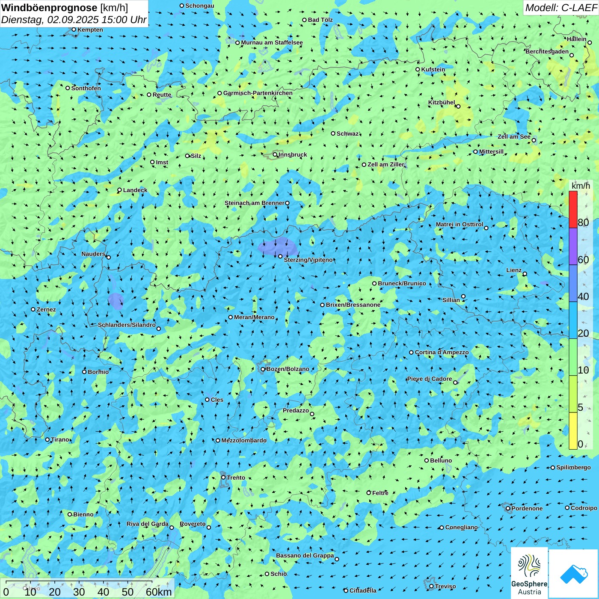Screen dimensions: 599x599
Task: Click the Conegliano label
Action: click(461, 527)
